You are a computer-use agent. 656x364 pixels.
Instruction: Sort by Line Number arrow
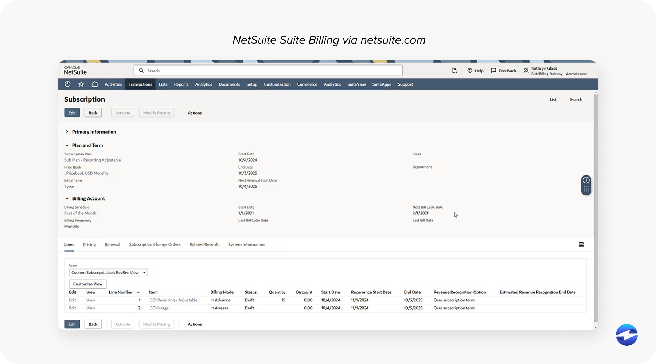138,292
